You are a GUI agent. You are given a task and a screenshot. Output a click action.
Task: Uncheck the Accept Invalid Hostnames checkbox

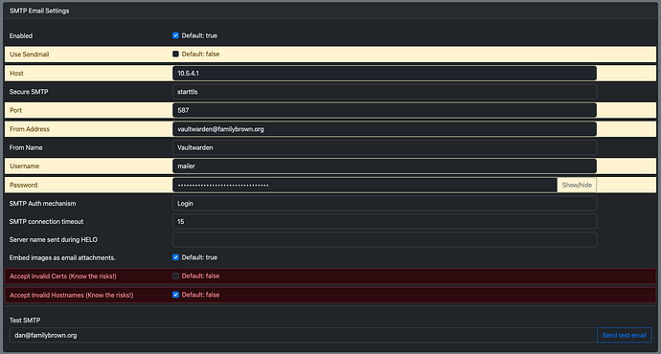[x=176, y=295]
